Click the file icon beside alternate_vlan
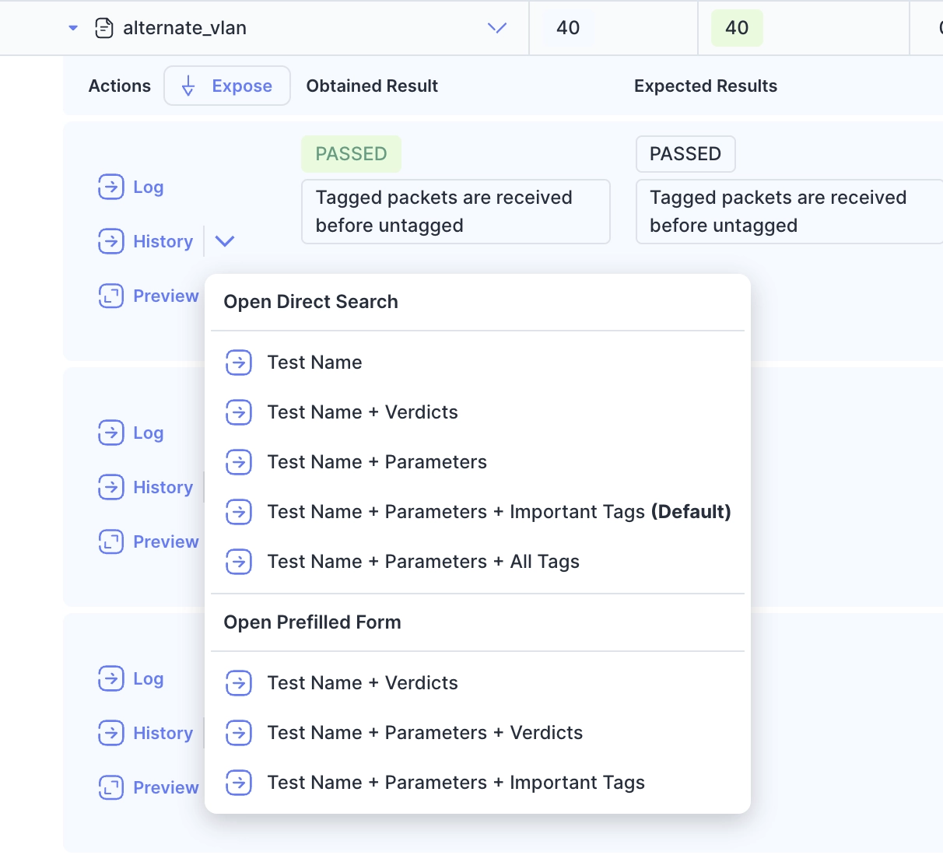This screenshot has height=855, width=943. 103,28
